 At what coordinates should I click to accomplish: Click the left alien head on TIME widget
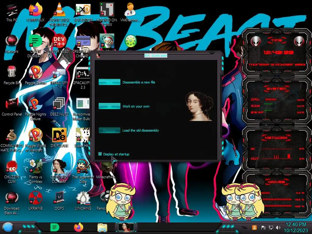[256, 41]
